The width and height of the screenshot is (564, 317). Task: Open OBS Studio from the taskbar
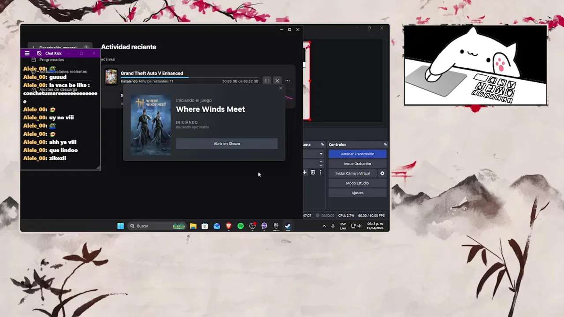click(x=252, y=226)
